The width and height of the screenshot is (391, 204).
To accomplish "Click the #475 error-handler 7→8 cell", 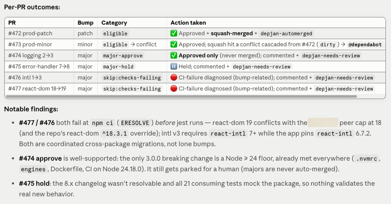I will click(x=39, y=67).
